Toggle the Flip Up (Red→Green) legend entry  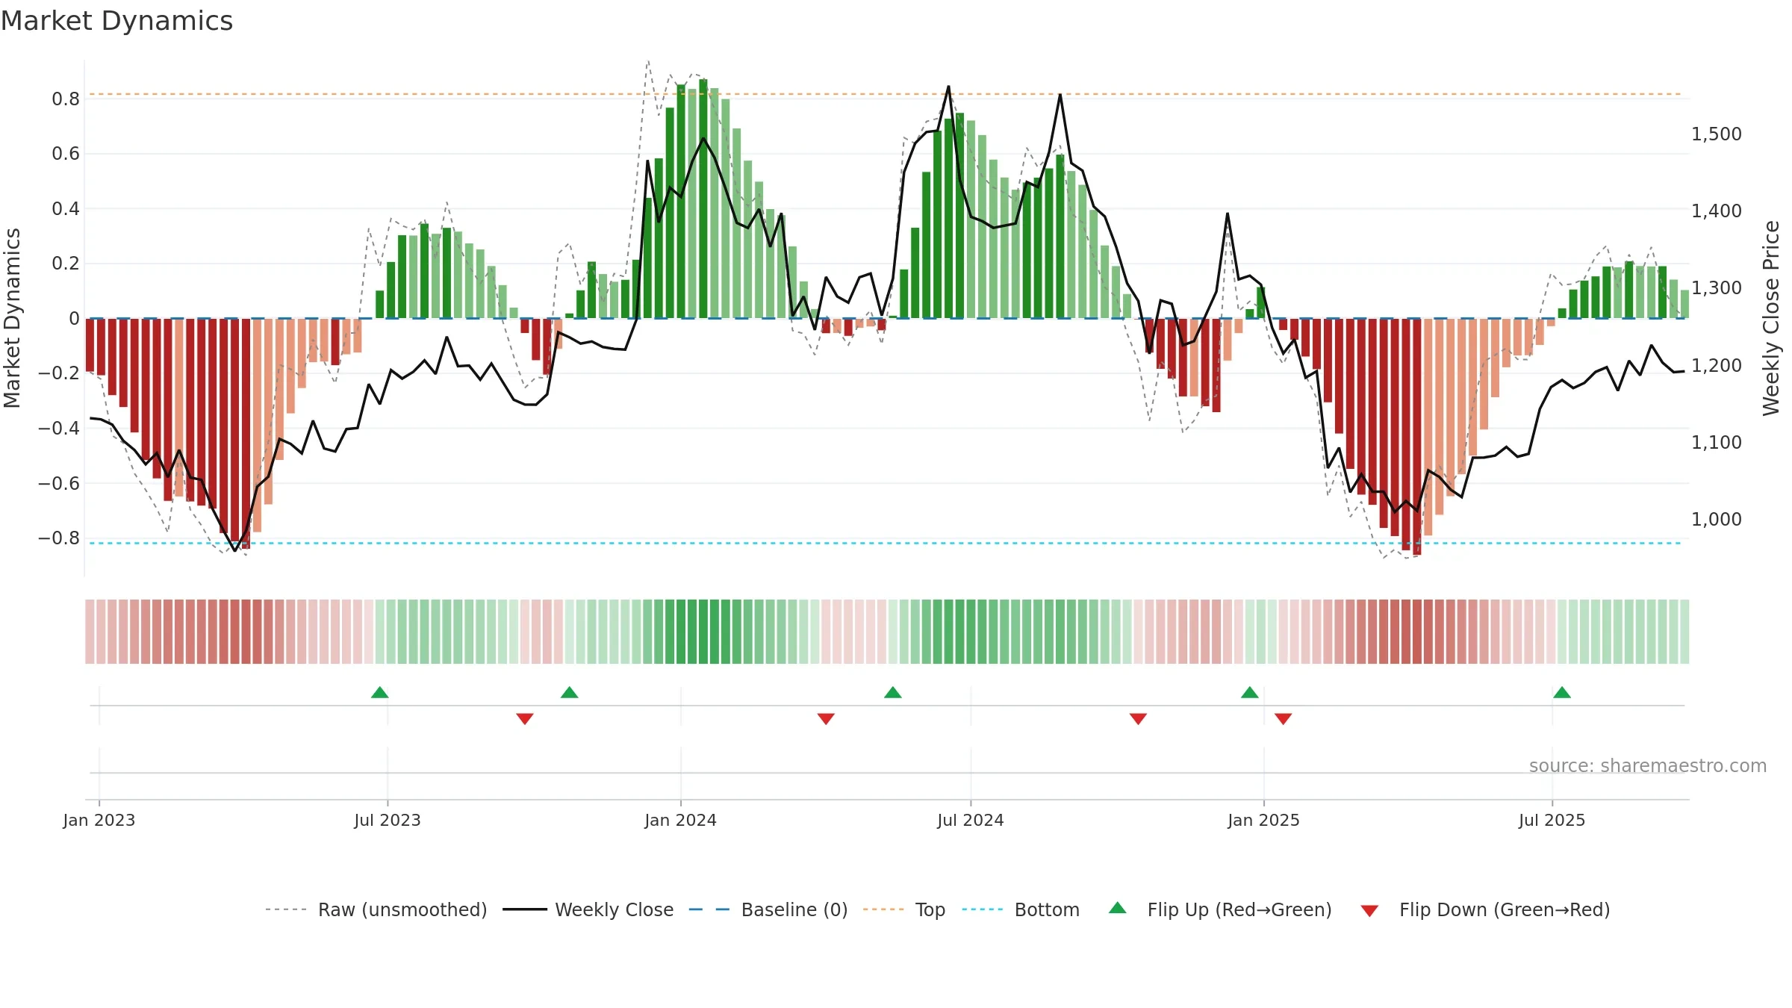1220,909
